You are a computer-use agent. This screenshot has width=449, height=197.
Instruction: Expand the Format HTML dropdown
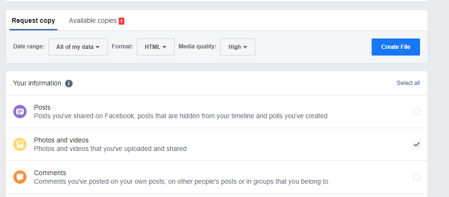coord(156,47)
